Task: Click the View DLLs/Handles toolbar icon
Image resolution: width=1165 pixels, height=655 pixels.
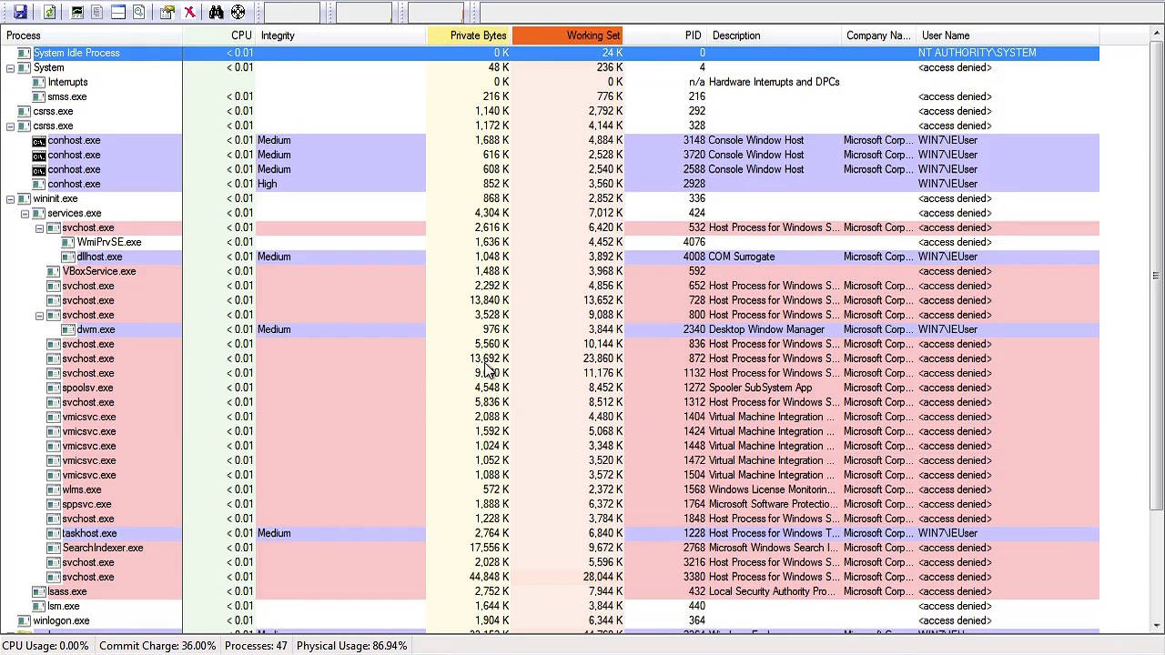Action: 139,12
